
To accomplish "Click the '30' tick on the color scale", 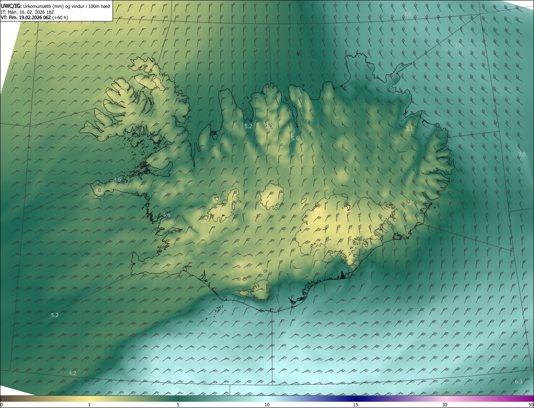I will (x=445, y=405).
